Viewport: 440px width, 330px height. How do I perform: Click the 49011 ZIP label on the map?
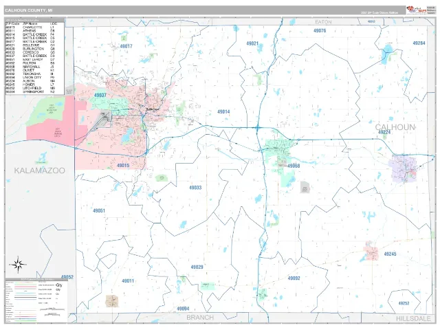pyautogui.click(x=128, y=281)
